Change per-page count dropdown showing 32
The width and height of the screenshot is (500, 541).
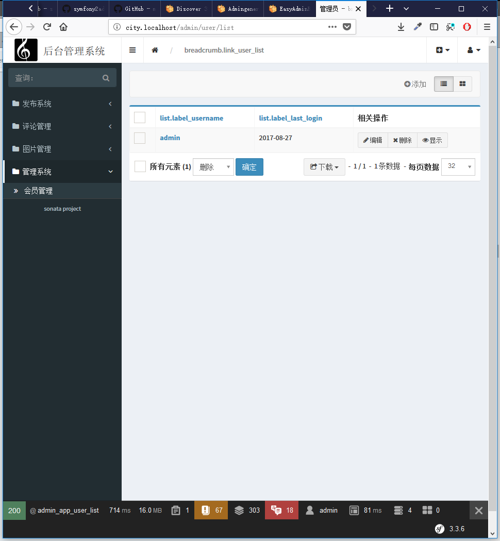coord(458,166)
